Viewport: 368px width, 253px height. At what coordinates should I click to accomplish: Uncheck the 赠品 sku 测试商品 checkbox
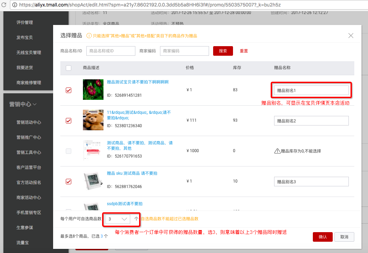pyautogui.click(x=69, y=182)
